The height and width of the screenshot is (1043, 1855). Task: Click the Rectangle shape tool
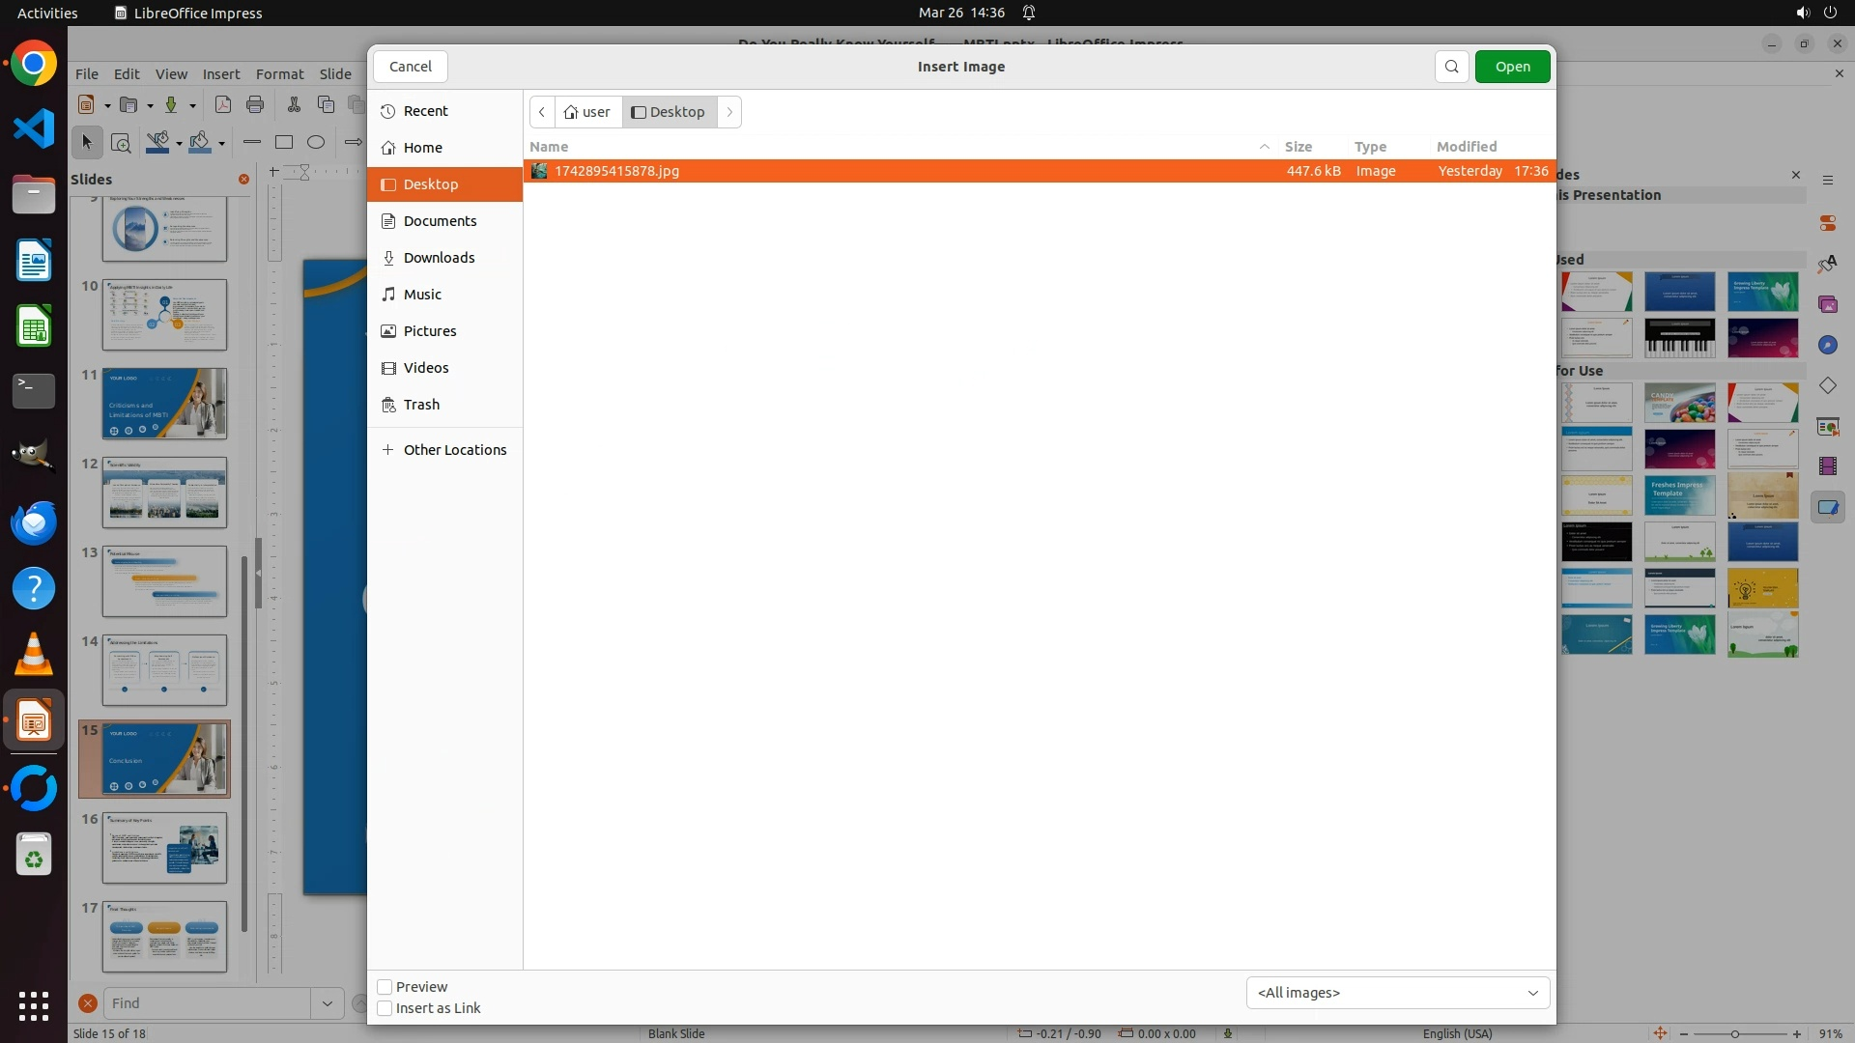[x=284, y=143]
